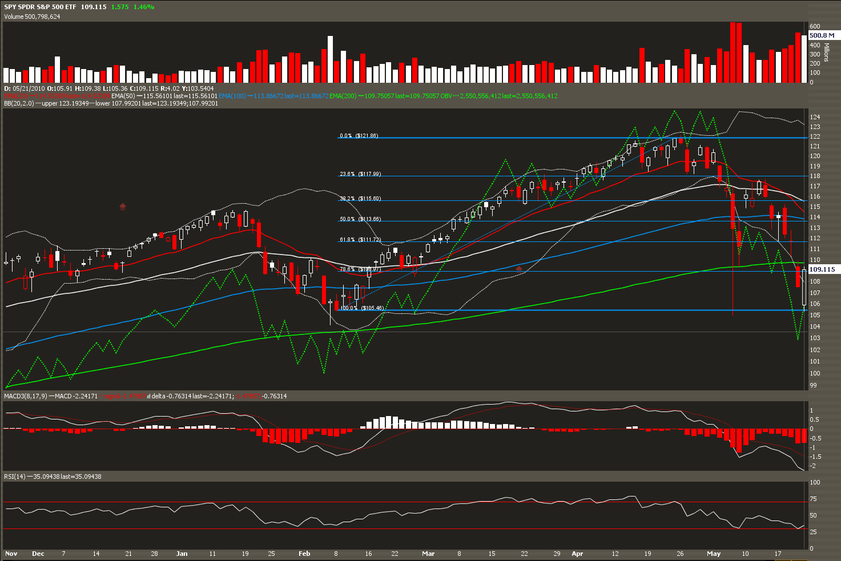This screenshot has height=561, width=841.
Task: Click the Millions volume axis label
Action: [826, 52]
